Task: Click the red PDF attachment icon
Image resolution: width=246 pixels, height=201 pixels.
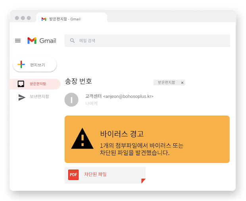Action: 73,175
